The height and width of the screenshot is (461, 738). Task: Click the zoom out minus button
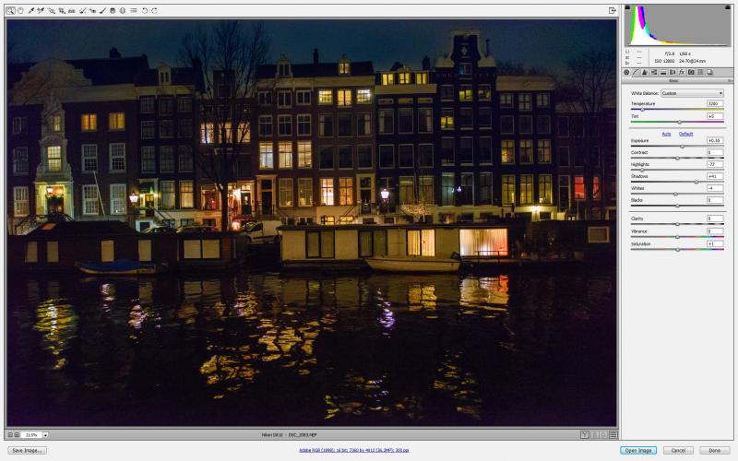10,435
